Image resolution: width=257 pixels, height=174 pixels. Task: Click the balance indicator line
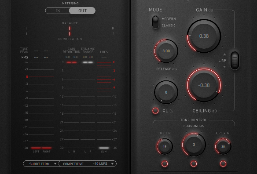coord(70,31)
